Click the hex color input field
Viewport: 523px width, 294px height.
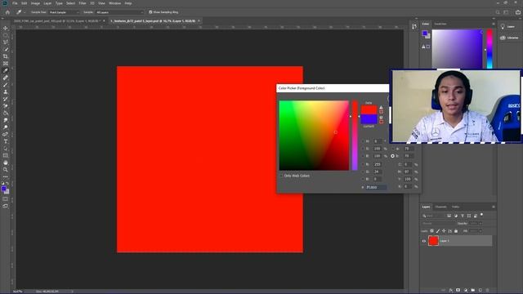(376, 187)
